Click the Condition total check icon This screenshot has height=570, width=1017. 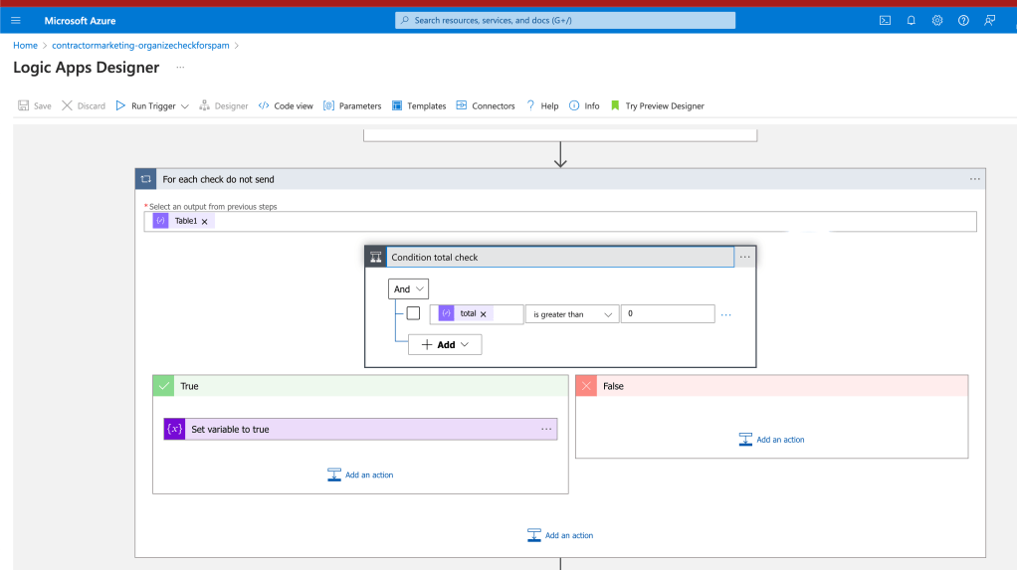375,258
